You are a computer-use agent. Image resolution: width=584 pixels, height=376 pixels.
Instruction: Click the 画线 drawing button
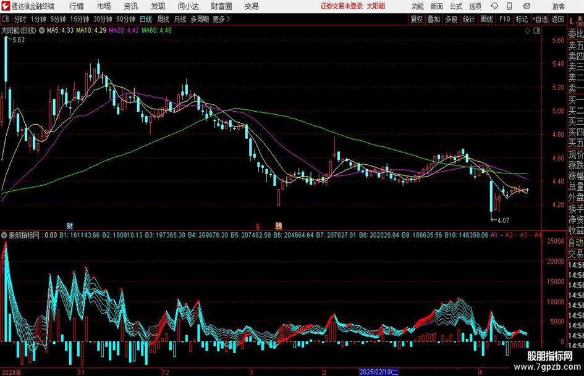[486, 19]
